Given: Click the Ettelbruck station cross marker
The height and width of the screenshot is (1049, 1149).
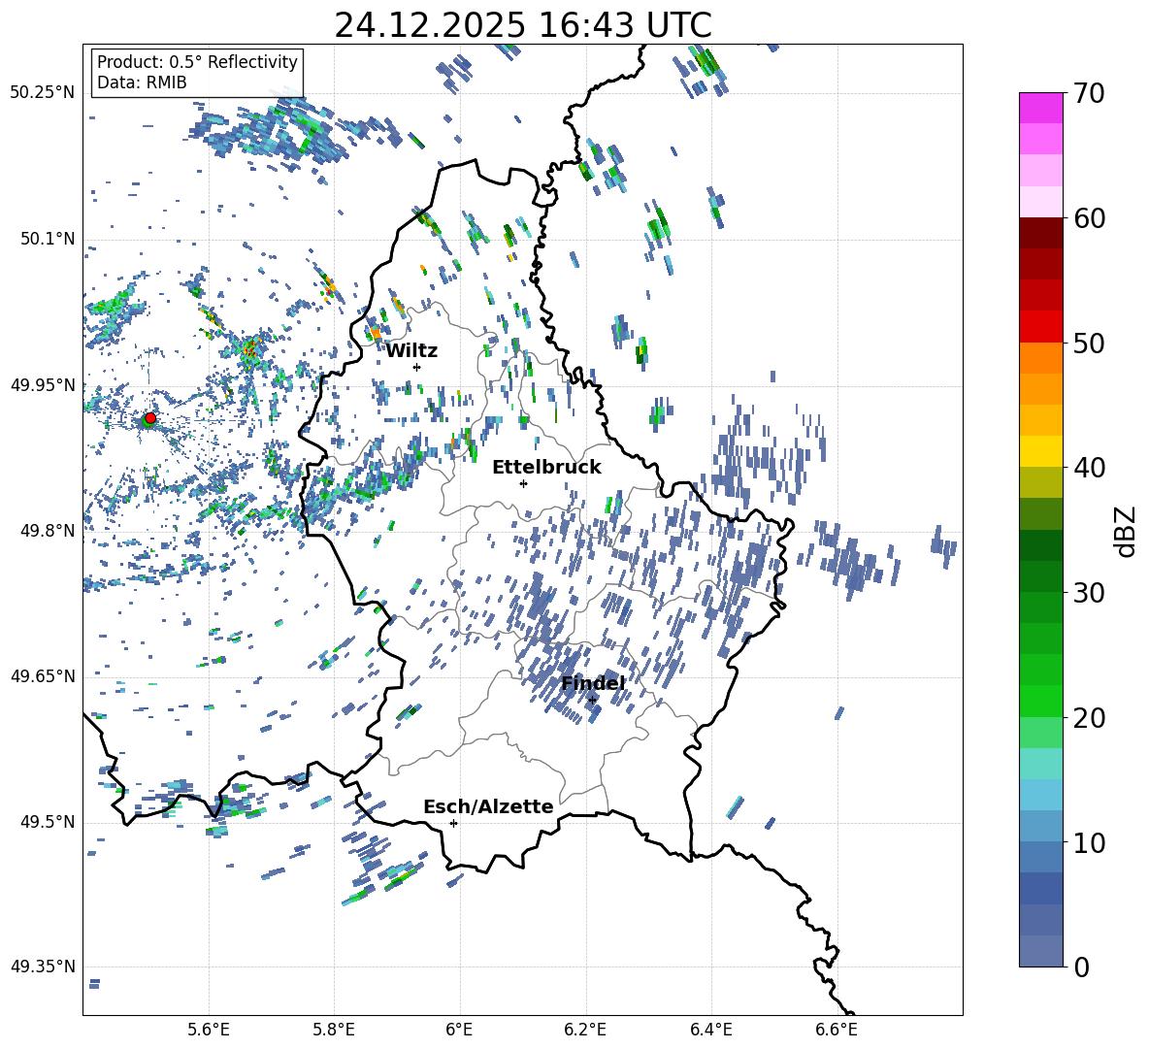Looking at the screenshot, I should (523, 483).
